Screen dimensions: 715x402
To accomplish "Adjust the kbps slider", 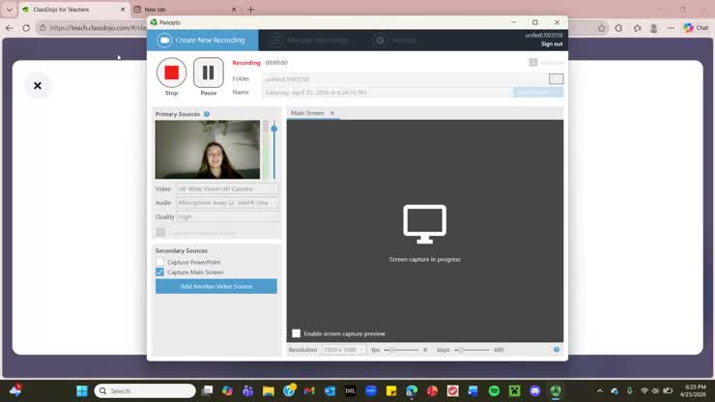I will click(461, 350).
